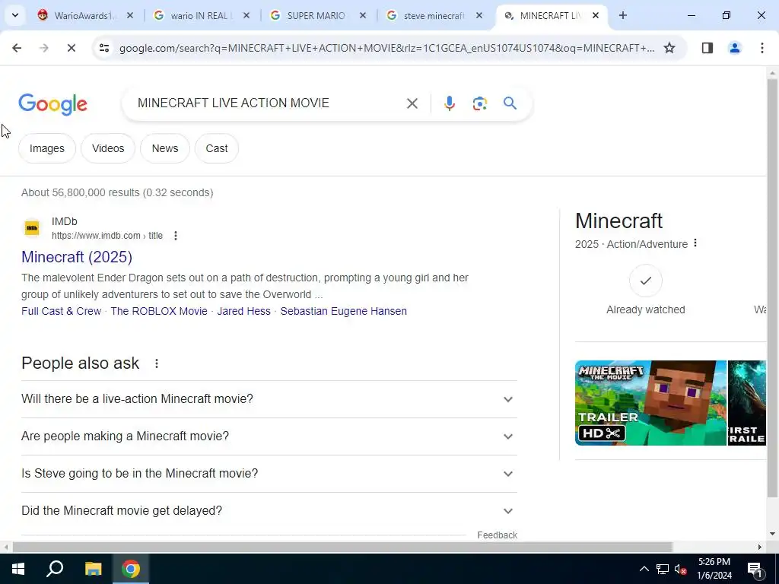Click the browser back arrow
This screenshot has width=779, height=584.
click(x=17, y=48)
